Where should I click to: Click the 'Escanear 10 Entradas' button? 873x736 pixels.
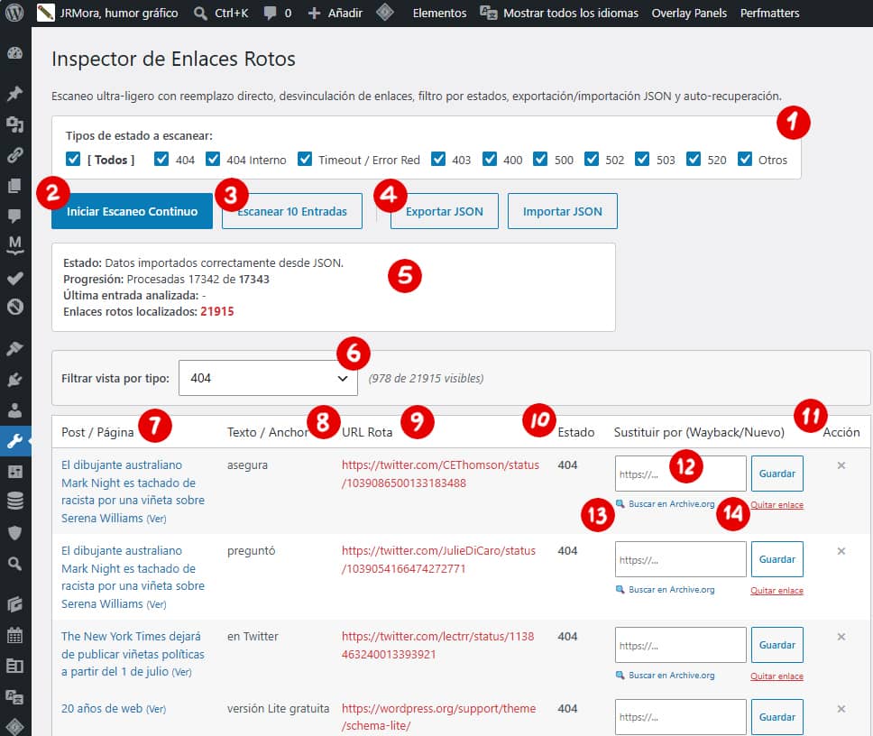click(x=291, y=211)
